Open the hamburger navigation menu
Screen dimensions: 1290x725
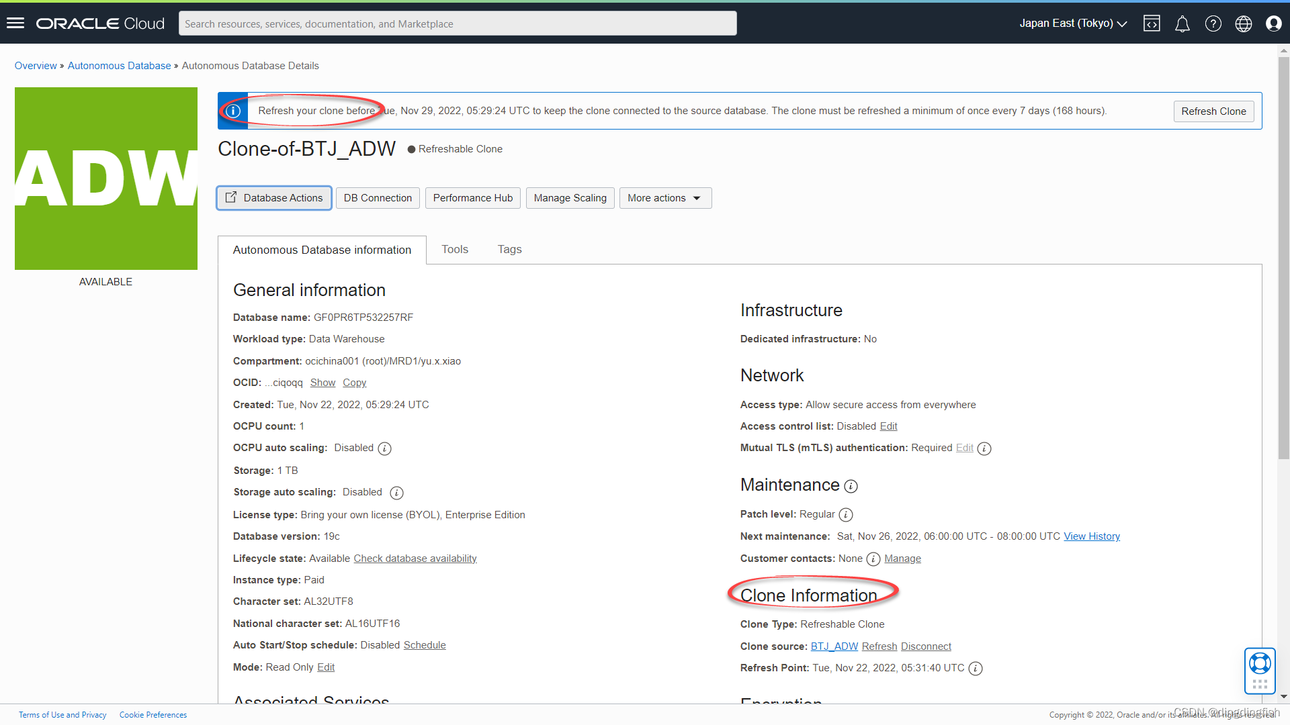[x=15, y=23]
